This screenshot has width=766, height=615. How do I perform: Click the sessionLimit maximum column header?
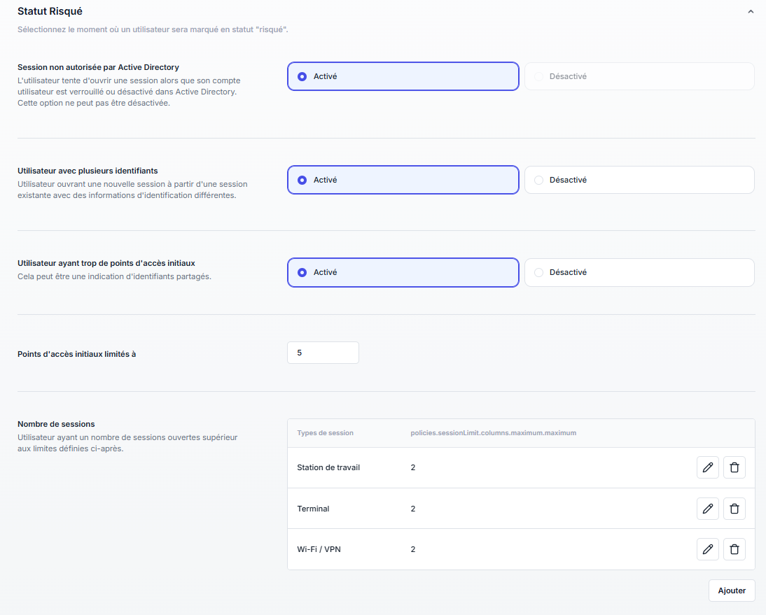[493, 433]
